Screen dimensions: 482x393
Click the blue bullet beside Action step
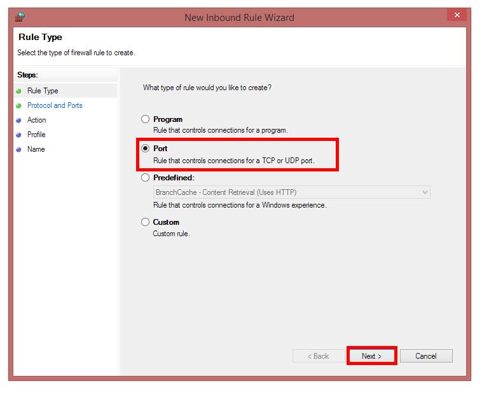(18, 121)
